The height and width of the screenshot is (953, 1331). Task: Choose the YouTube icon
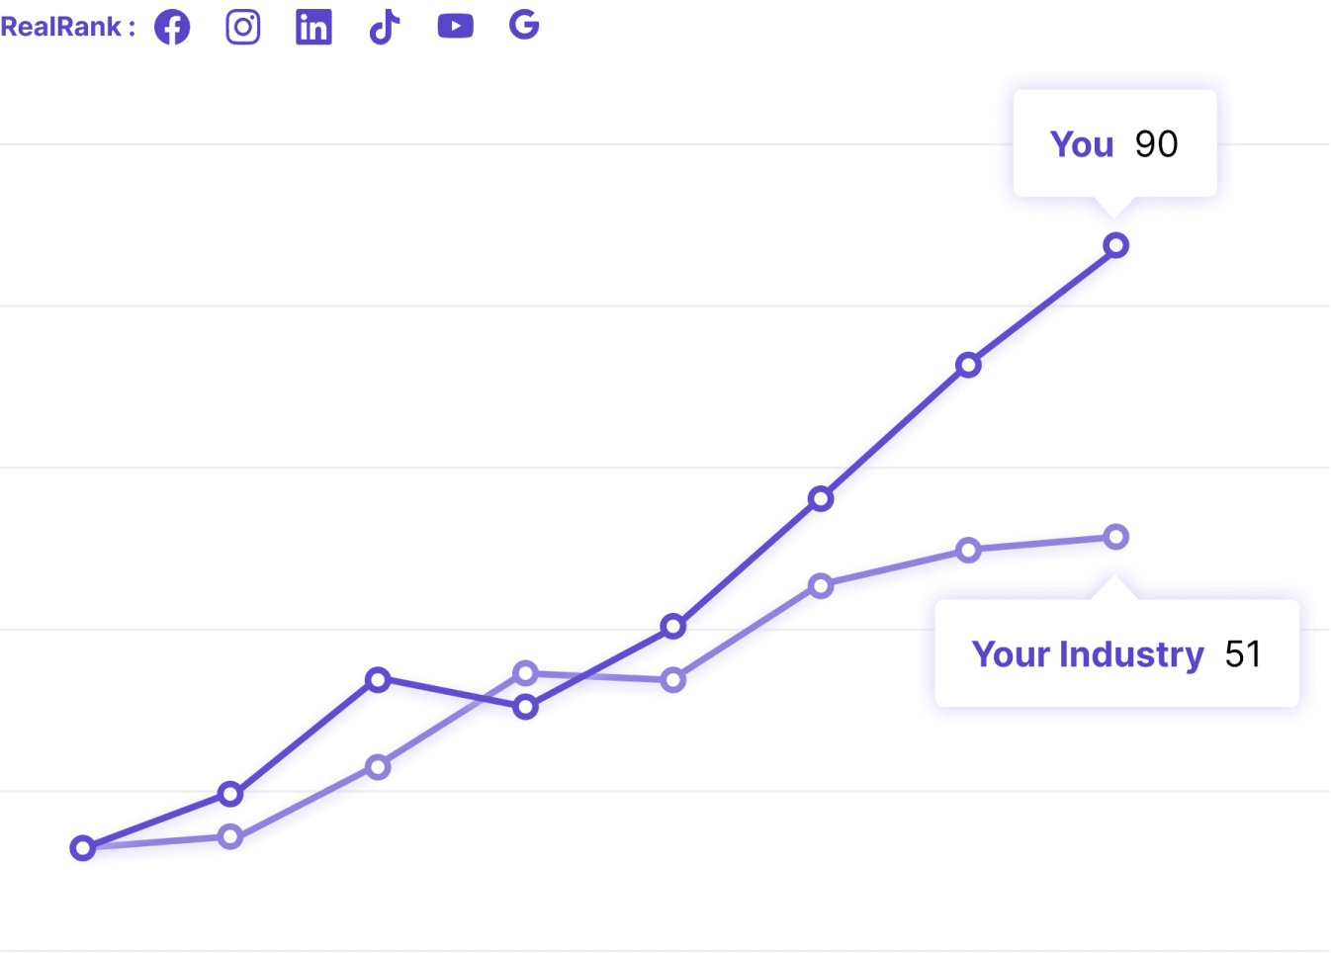click(x=455, y=26)
